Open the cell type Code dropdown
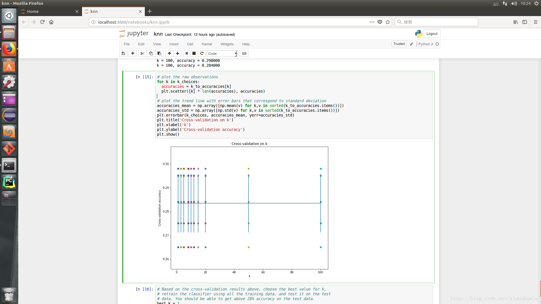This screenshot has width=541, height=304. pos(222,53)
